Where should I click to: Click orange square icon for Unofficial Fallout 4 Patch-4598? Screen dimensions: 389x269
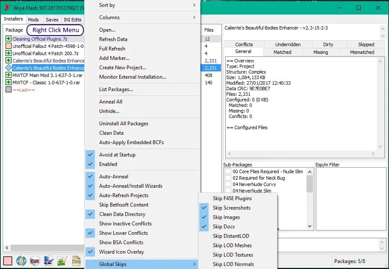[9, 46]
